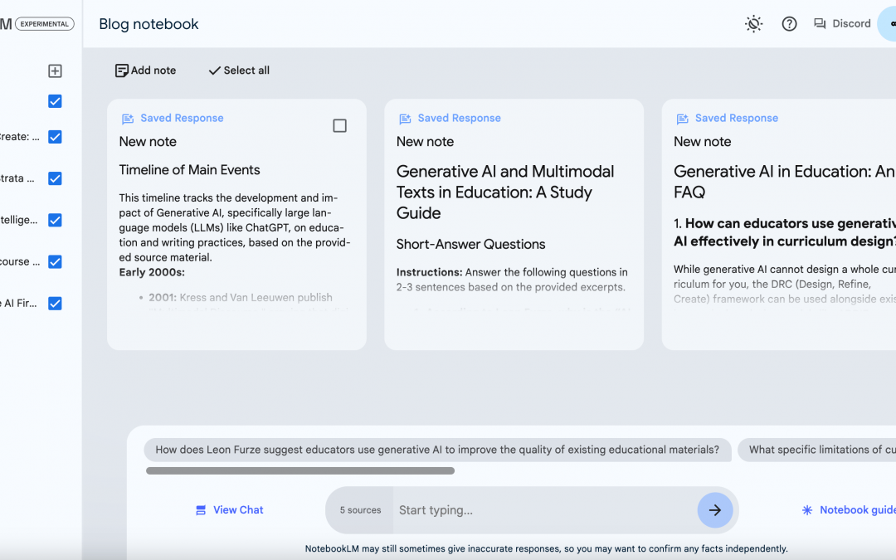Uncheck the source checkbox beside 'AI Fir...'
This screenshot has width=896, height=560.
[55, 304]
